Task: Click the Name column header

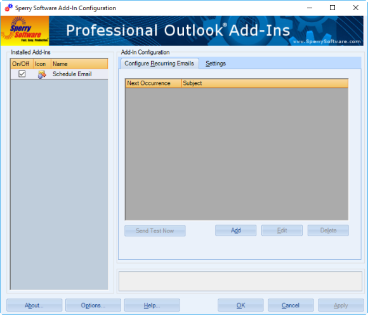Action: click(x=79, y=64)
